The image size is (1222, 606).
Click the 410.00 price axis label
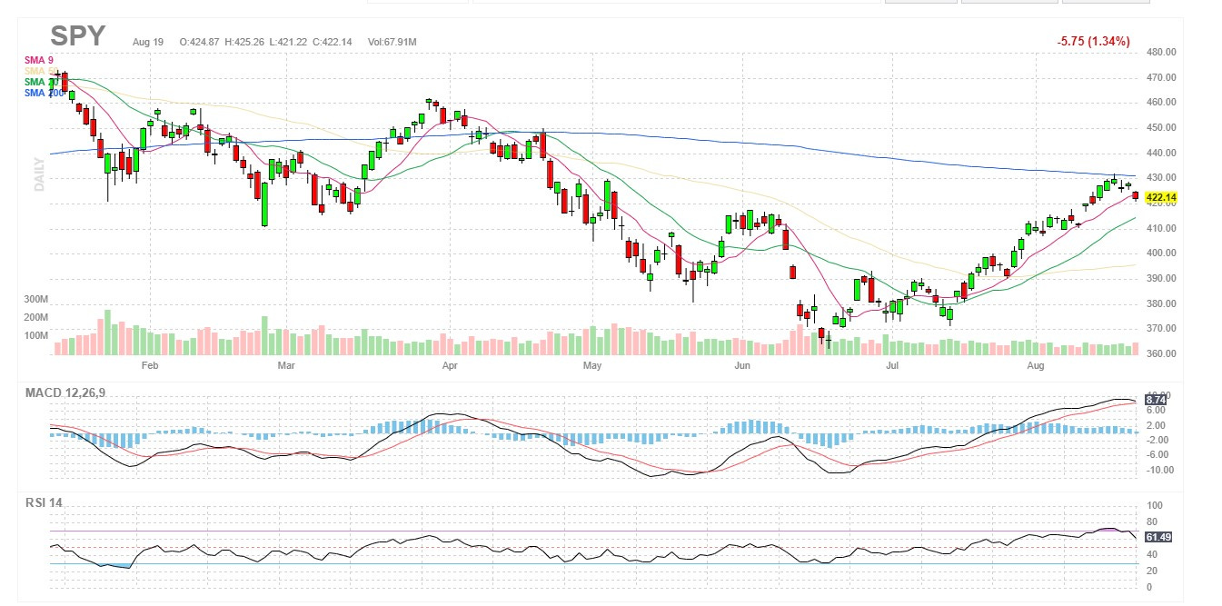[x=1162, y=228]
